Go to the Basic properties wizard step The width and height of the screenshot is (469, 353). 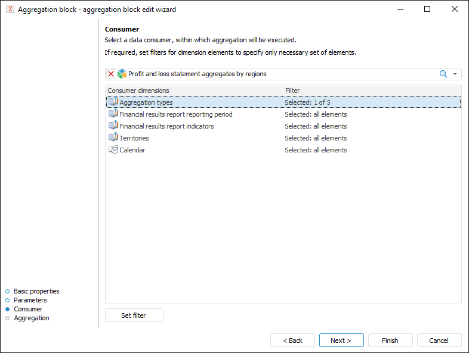(x=36, y=291)
